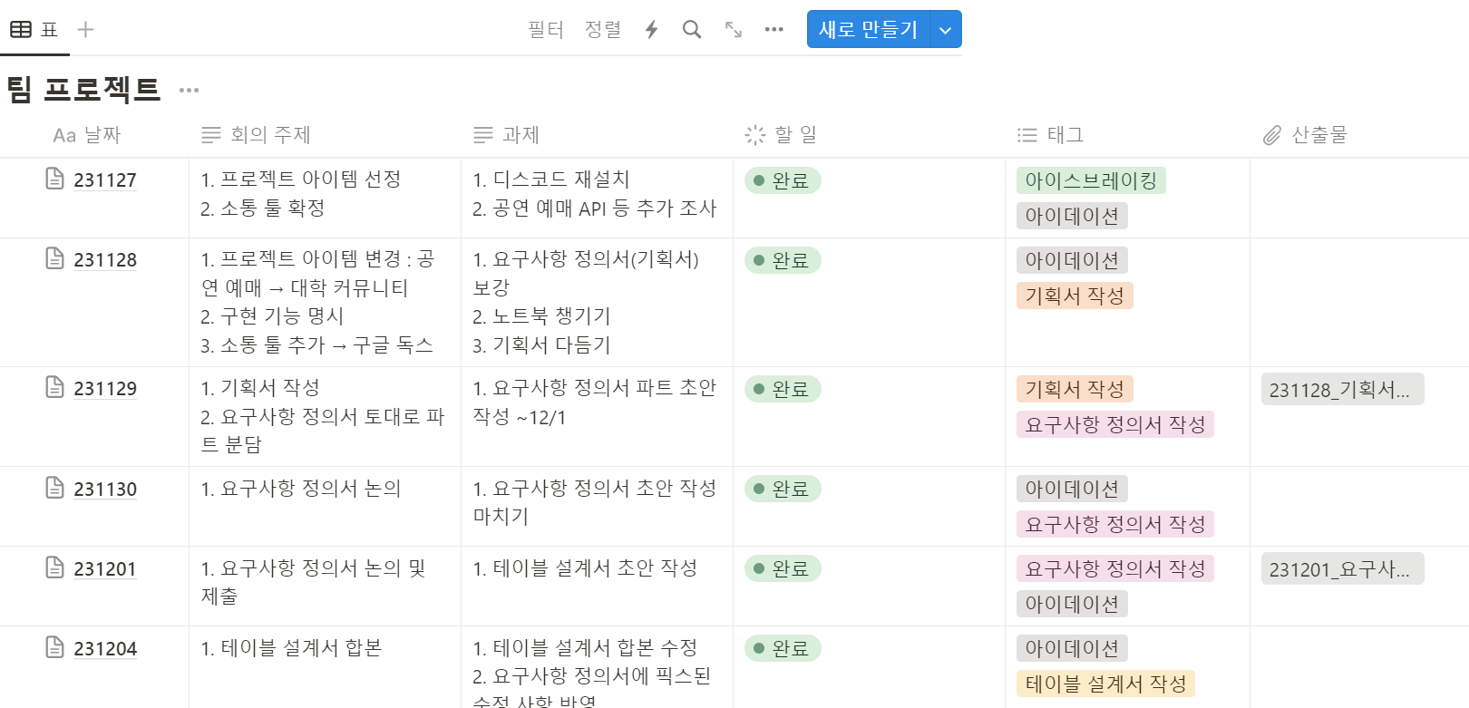
Task: Change 완료 status in row 231127
Action: coord(783,180)
